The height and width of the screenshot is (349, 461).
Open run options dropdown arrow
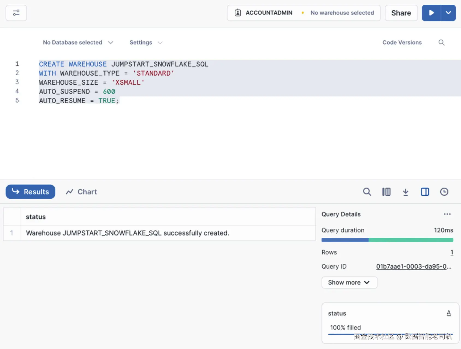coord(448,13)
